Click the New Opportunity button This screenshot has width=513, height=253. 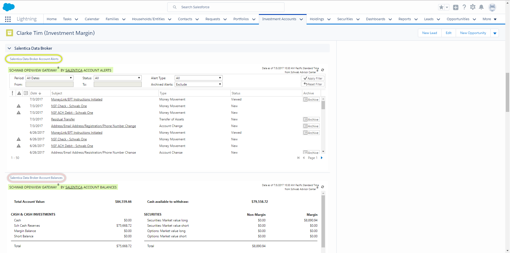coord(473,33)
